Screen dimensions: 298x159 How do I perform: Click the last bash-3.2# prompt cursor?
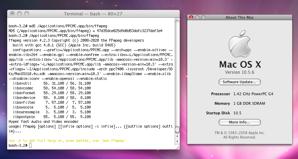tap(31, 146)
